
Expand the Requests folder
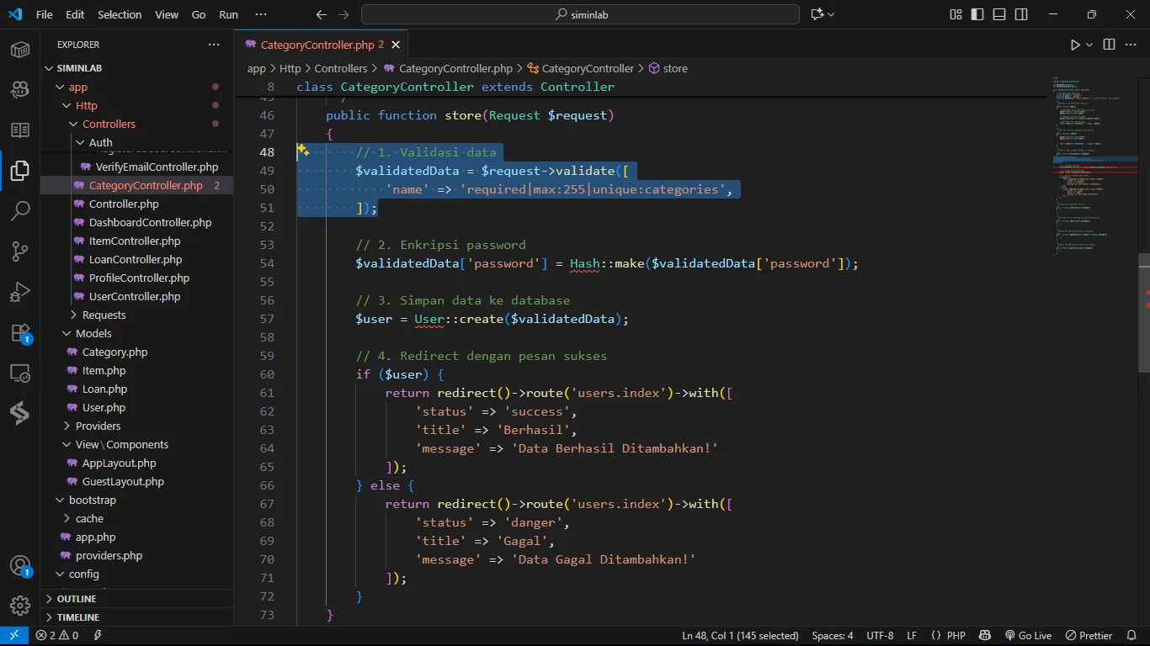tap(104, 315)
